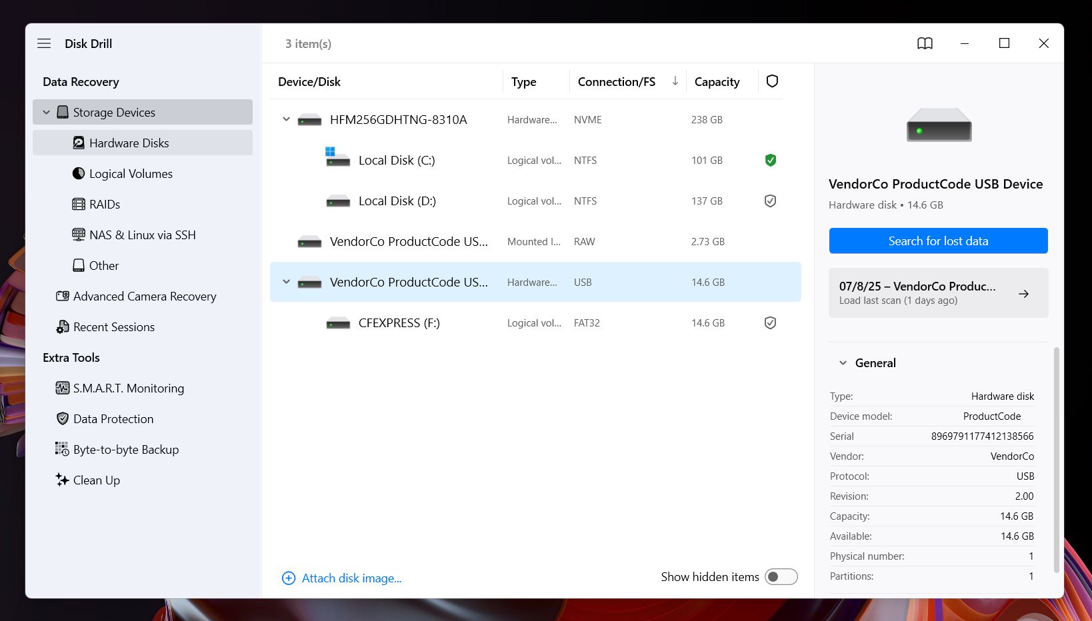Click the Logical Volumes pie icon
Image resolution: width=1092 pixels, height=621 pixels.
click(79, 173)
